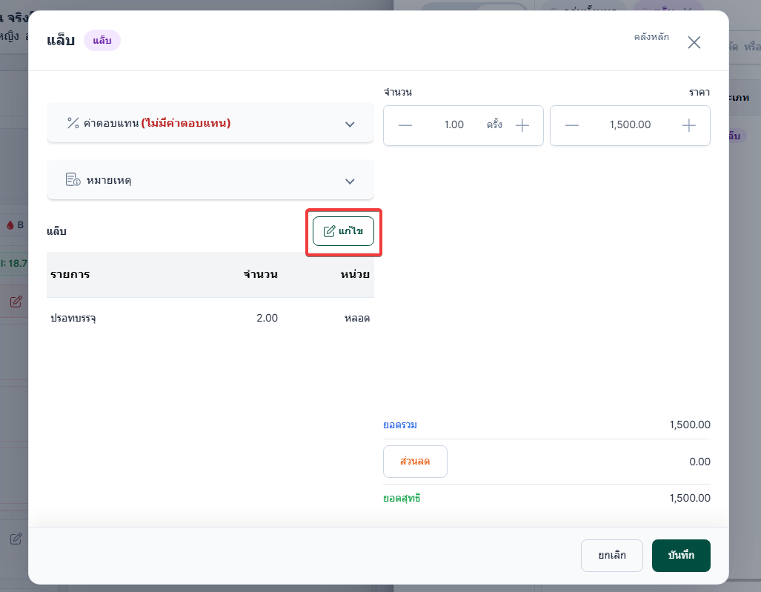Click the ยกเลิก cancel button
Image resolution: width=761 pixels, height=592 pixels.
tap(611, 555)
